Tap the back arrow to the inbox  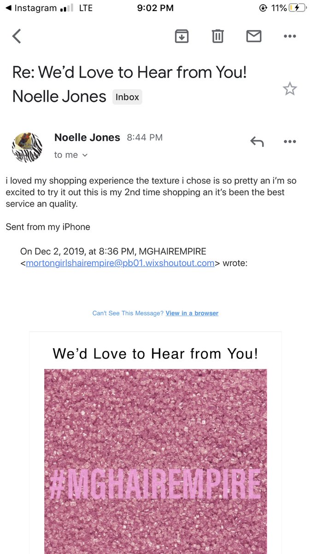point(17,36)
